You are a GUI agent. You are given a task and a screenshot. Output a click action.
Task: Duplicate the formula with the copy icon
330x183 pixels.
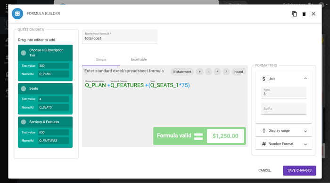pyautogui.click(x=295, y=14)
